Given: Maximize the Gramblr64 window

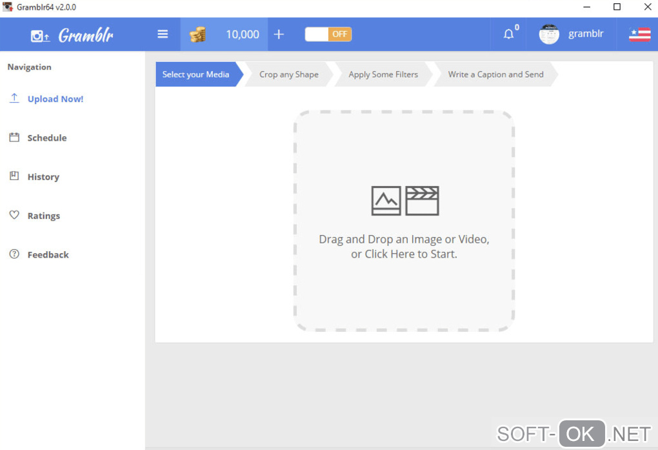Looking at the screenshot, I should click(617, 6).
